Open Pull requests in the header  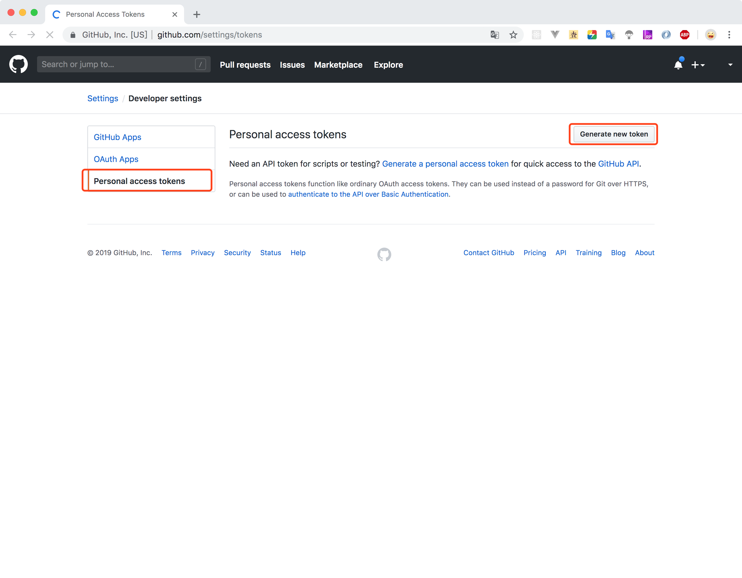pyautogui.click(x=245, y=65)
